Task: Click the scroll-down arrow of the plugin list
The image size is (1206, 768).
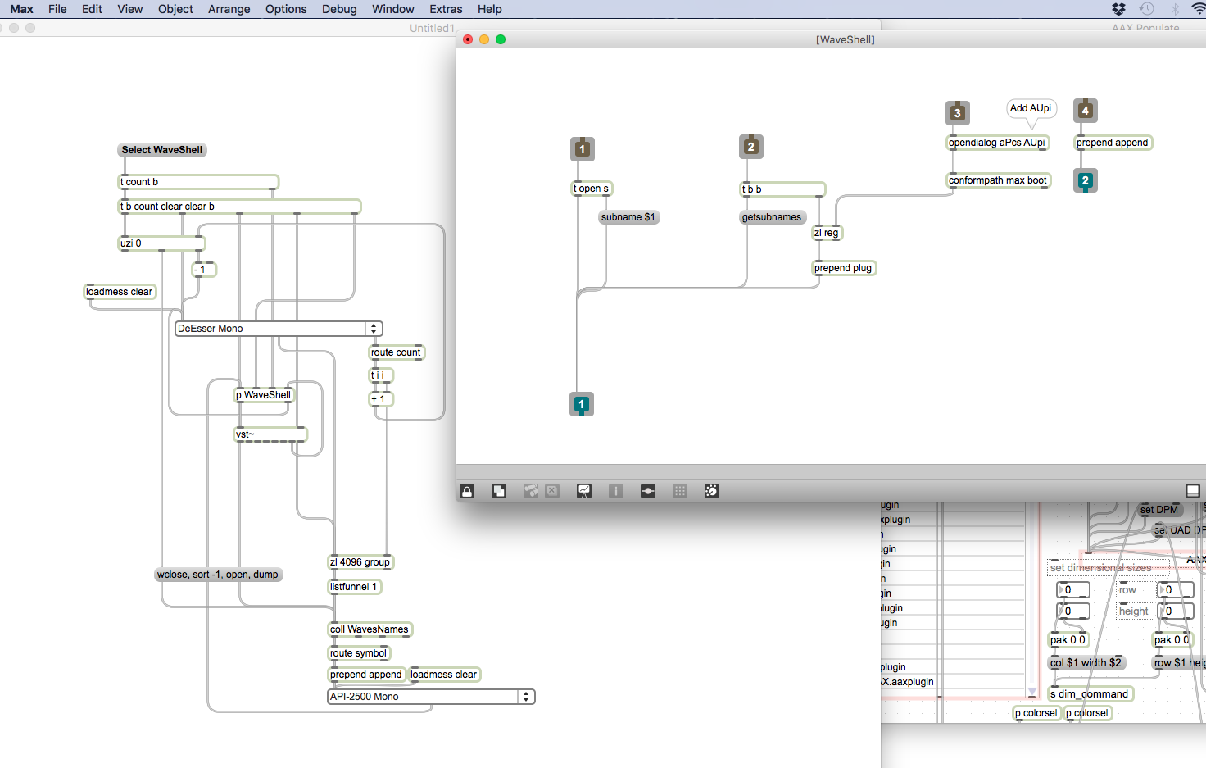Action: coord(1032,692)
